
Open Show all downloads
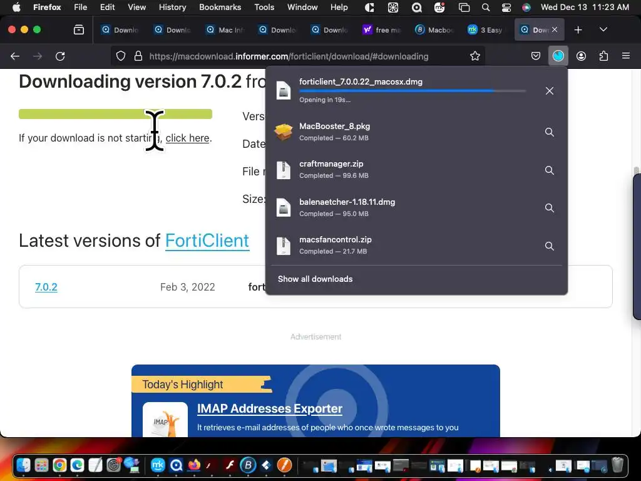(x=315, y=279)
